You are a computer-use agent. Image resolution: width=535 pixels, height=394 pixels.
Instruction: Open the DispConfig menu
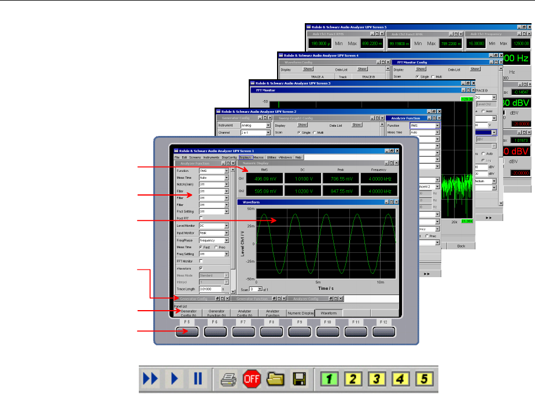coord(229,157)
